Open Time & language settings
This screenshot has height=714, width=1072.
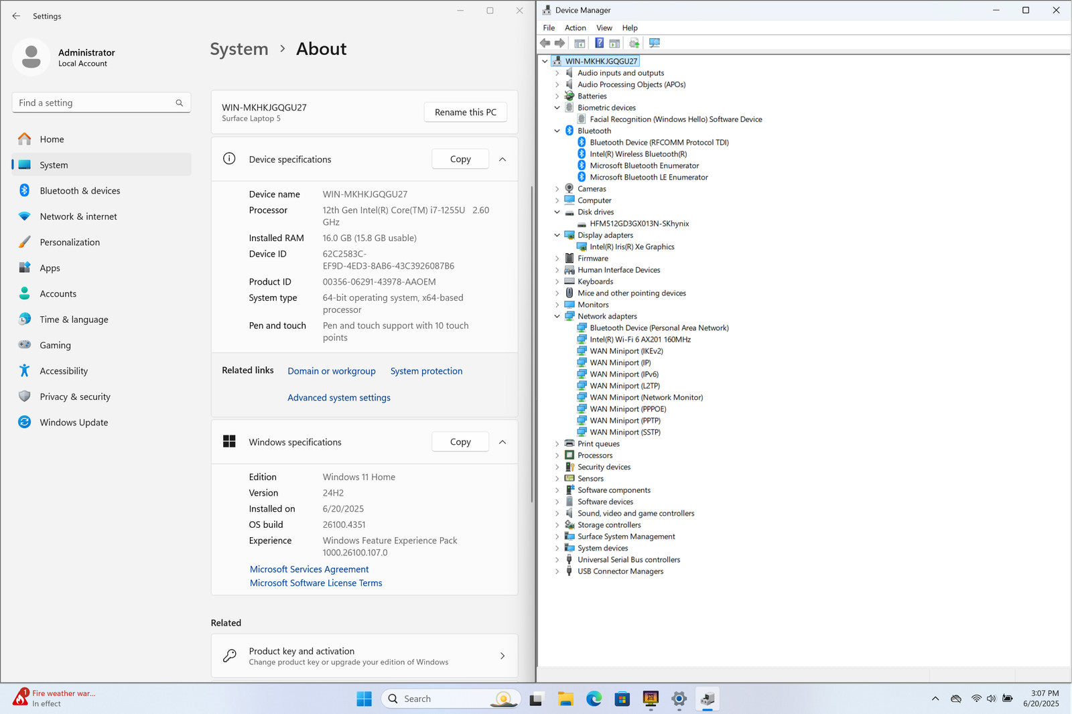tap(102, 319)
